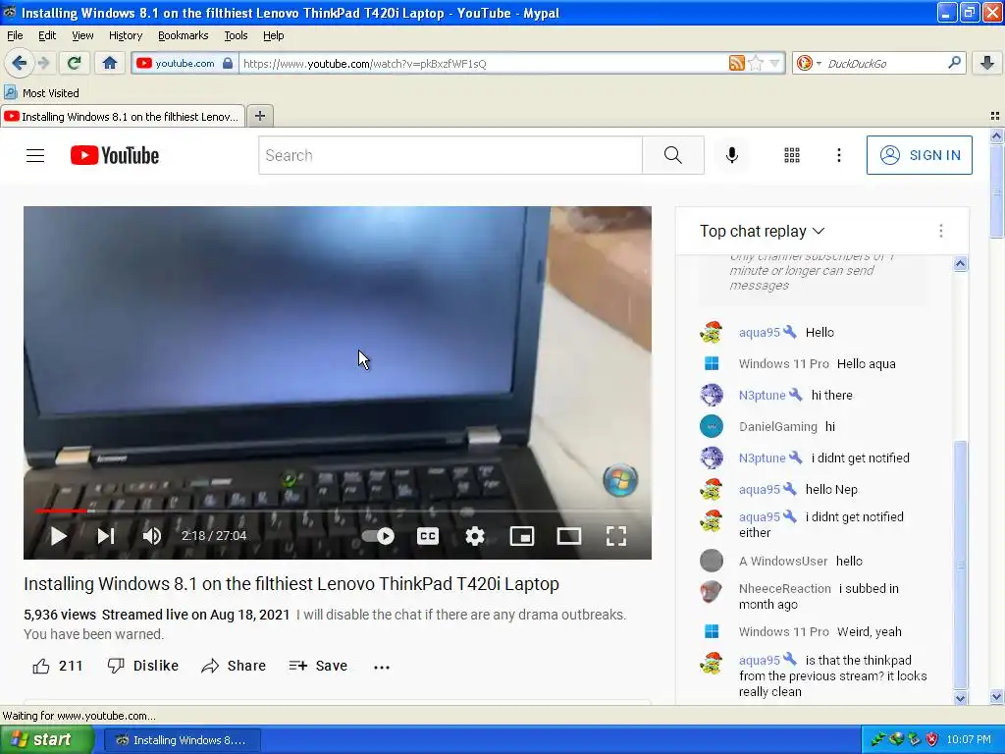Screen dimensions: 1005x754
Task: Click the chat scrollbar up arrow
Action: point(960,263)
